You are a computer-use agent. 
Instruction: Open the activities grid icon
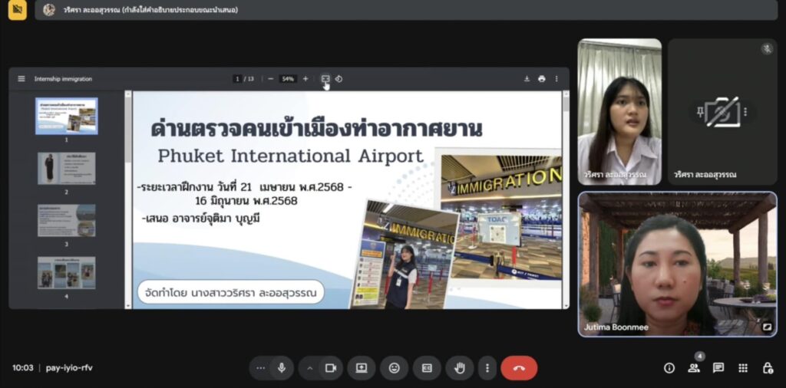coord(743,368)
